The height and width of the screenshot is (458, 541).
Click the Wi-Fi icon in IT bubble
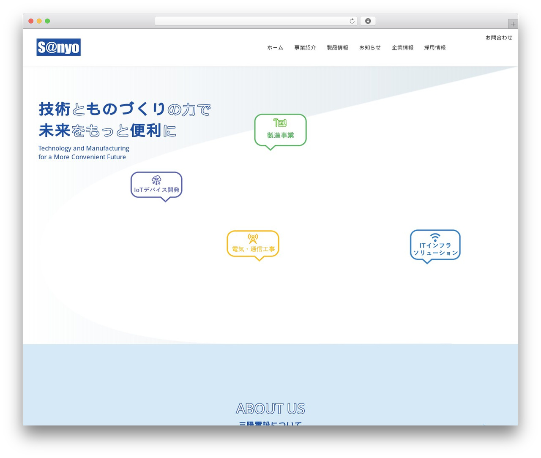[x=435, y=237]
